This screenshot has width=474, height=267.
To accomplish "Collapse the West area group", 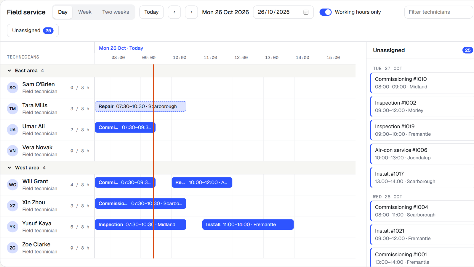I will tap(9, 168).
